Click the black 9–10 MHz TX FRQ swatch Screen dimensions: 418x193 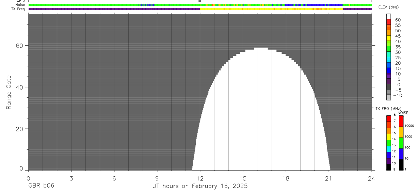389,167
